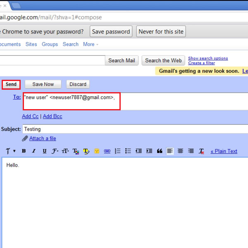The height and width of the screenshot is (248, 248).
Task: Open the To: contacts link
Action: [17, 97]
